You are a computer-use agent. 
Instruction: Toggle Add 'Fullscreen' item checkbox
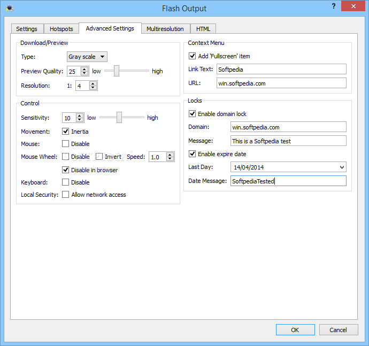[193, 56]
